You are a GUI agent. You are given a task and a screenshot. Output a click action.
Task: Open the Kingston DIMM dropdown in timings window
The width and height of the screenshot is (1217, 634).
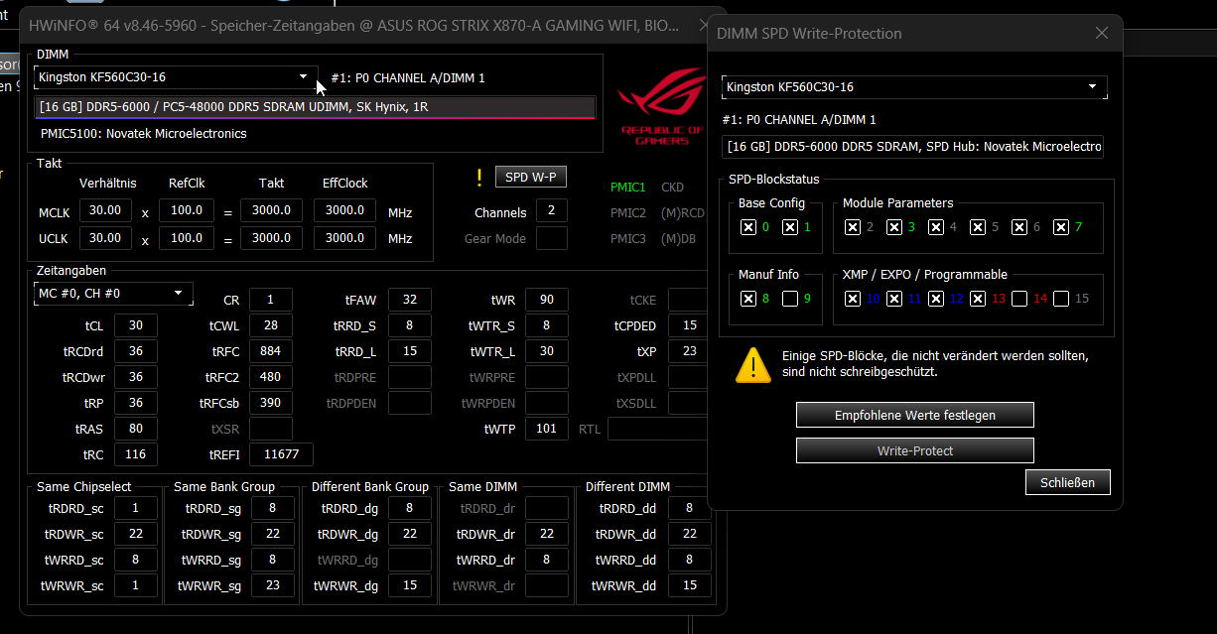tap(176, 76)
